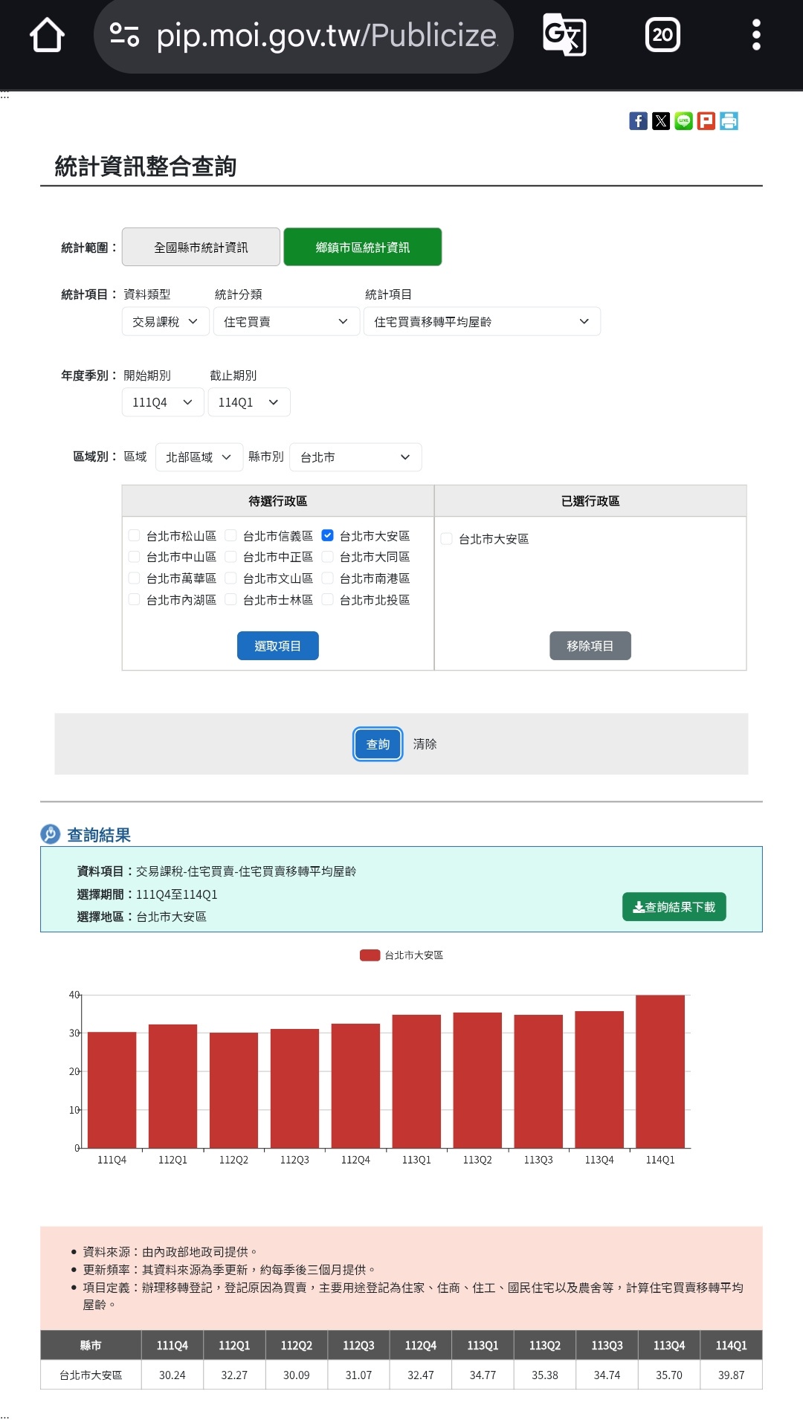Viewport: 803px width, 1420px height.
Task: Uncheck the 台北市大安區 box in 待選行政區
Action: click(327, 535)
